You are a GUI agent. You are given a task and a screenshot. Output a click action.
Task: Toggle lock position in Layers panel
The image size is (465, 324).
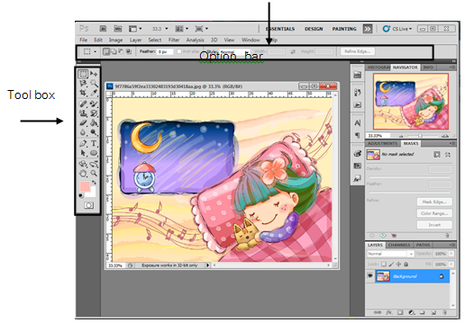[398, 265]
